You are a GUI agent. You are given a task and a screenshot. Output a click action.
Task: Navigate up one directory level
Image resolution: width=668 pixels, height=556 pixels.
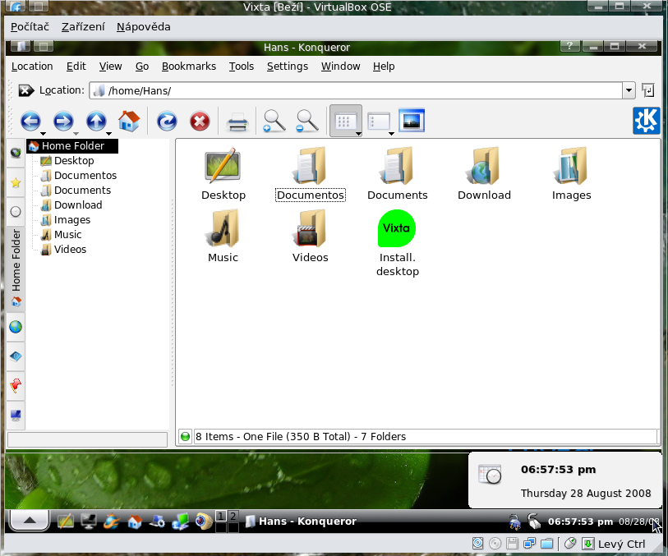pyautogui.click(x=96, y=122)
